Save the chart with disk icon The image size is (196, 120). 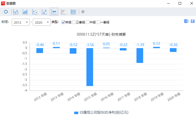[193, 21]
